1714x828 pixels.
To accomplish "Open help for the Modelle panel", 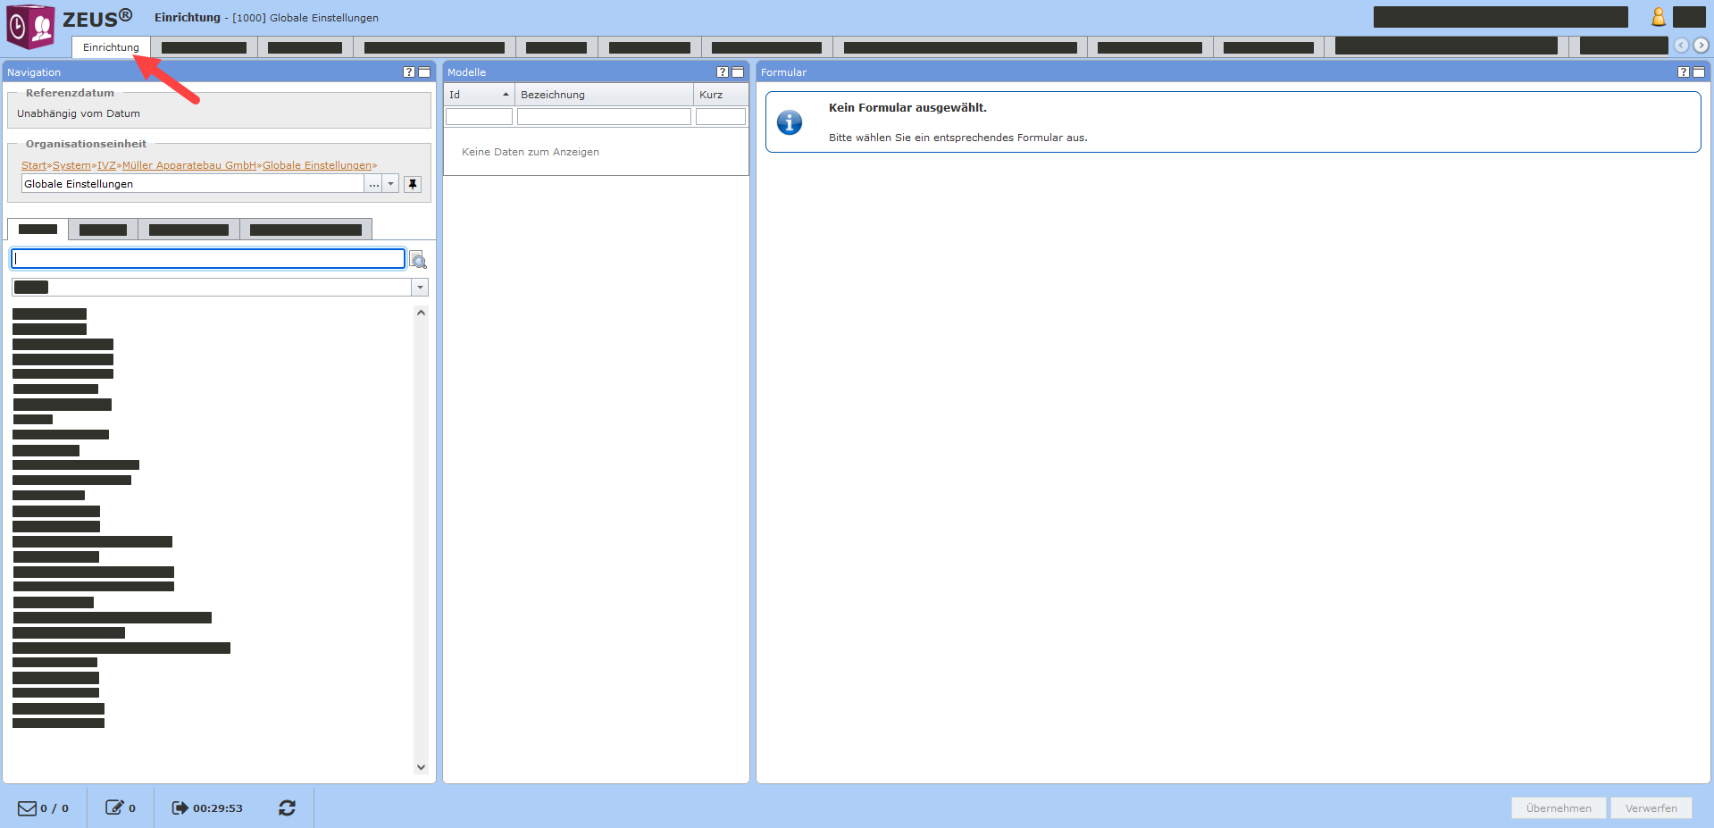I will point(722,72).
